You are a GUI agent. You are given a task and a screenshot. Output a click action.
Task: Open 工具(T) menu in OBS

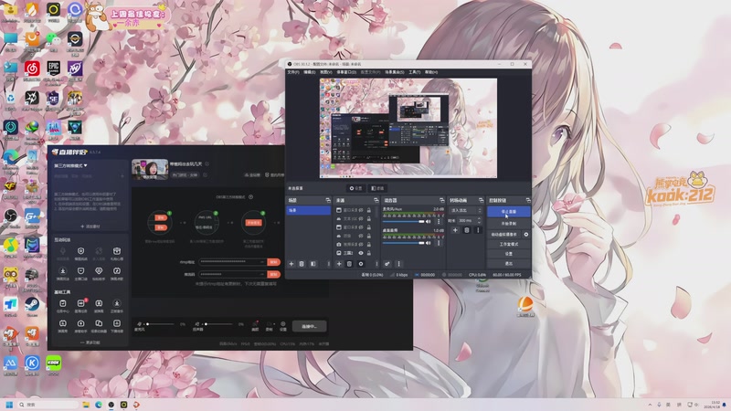click(x=415, y=72)
